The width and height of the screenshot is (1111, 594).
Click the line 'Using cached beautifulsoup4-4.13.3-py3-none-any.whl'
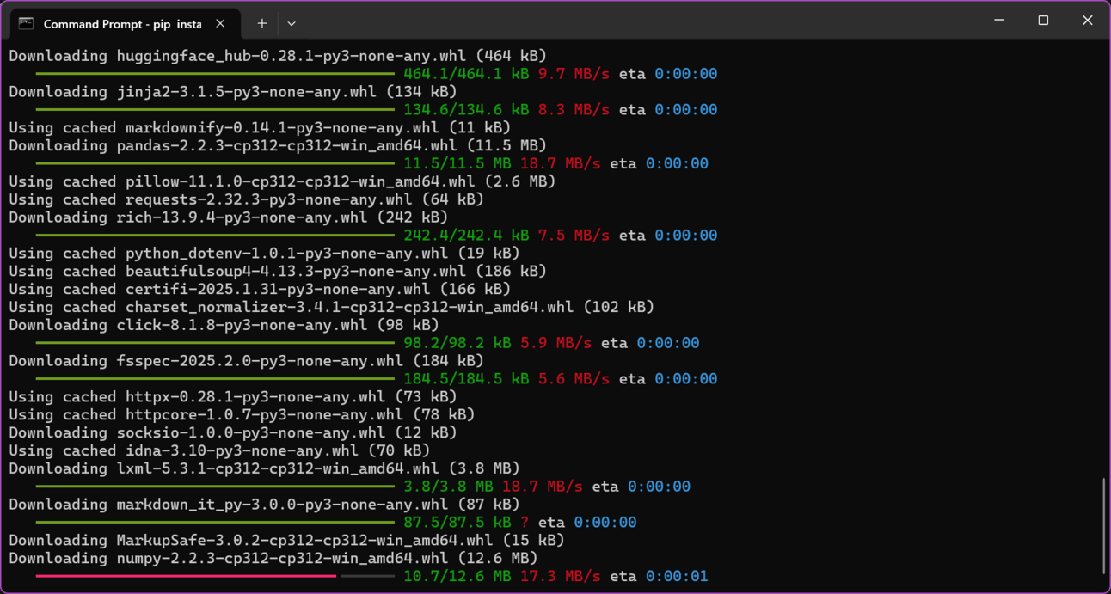(278, 271)
